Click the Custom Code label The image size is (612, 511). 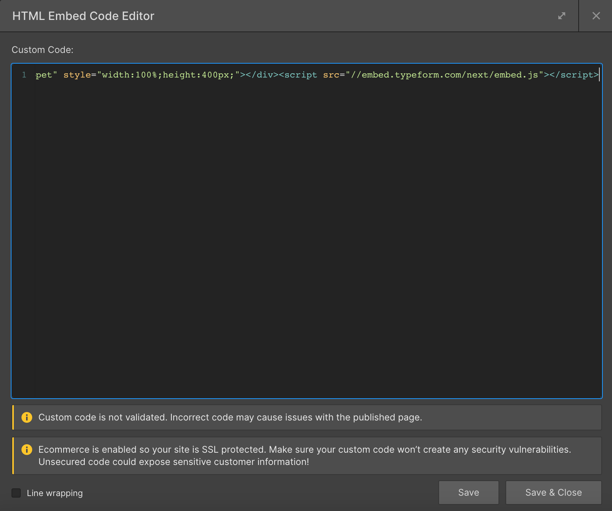(x=43, y=50)
